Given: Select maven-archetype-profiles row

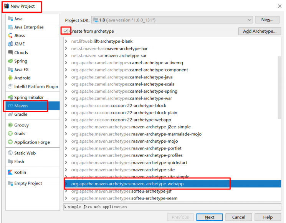Looking at the screenshot, I should (x=172, y=155).
